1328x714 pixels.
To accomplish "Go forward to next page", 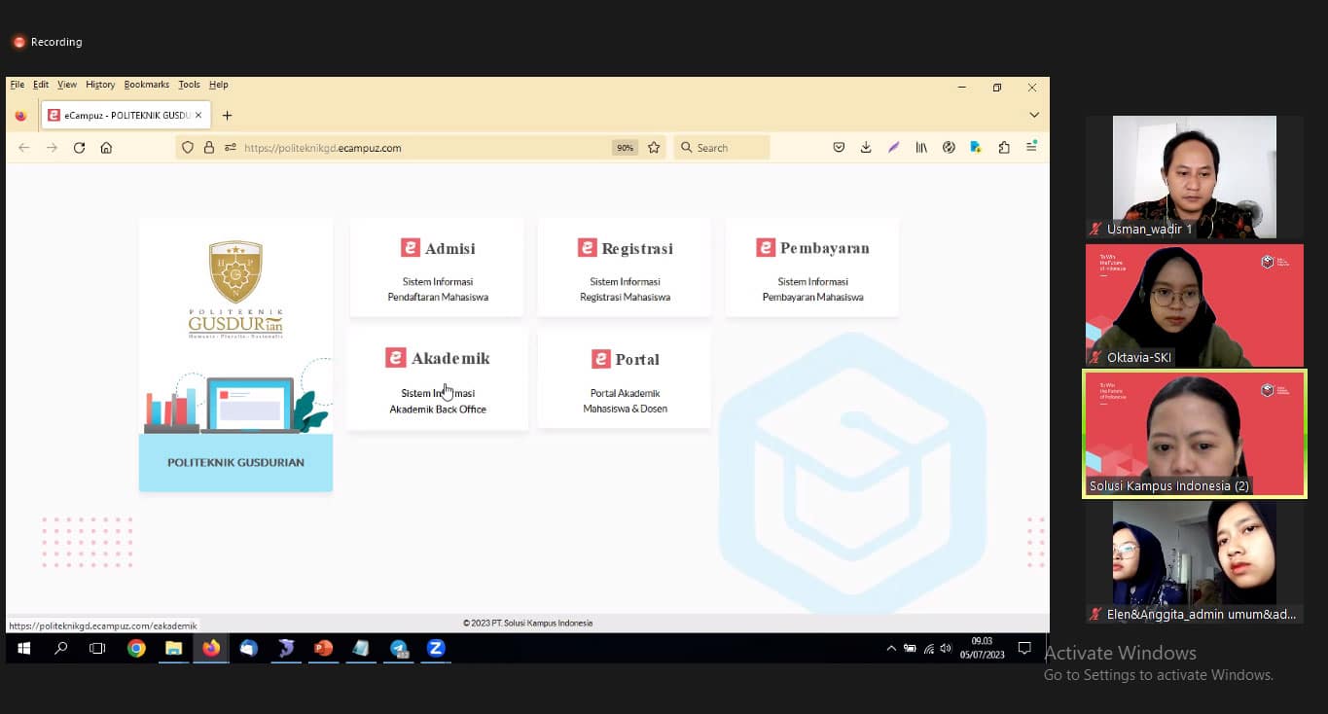I will coord(52,148).
